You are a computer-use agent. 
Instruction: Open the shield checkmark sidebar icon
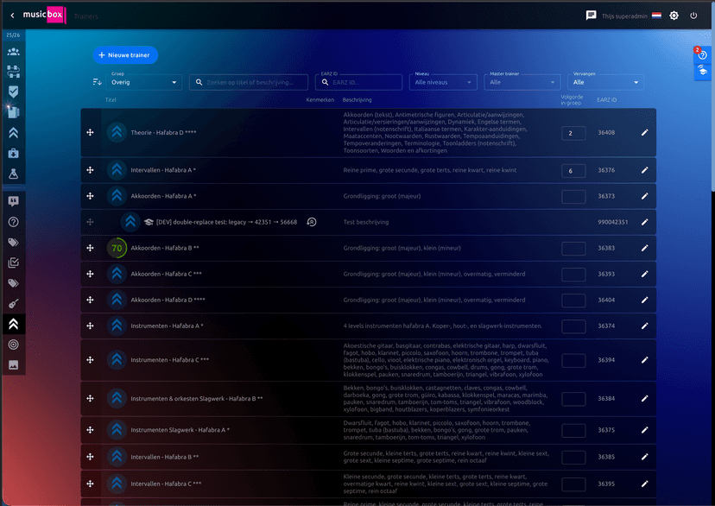(x=13, y=92)
